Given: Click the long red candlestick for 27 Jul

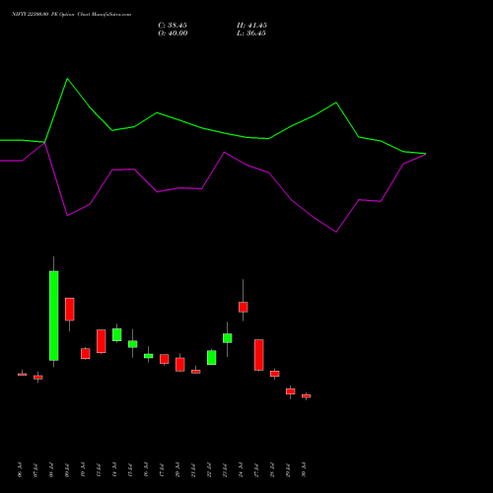Looking at the screenshot, I should (x=259, y=355).
